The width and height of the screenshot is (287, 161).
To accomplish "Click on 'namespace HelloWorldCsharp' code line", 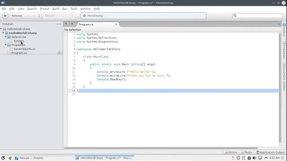I will 98,49.
